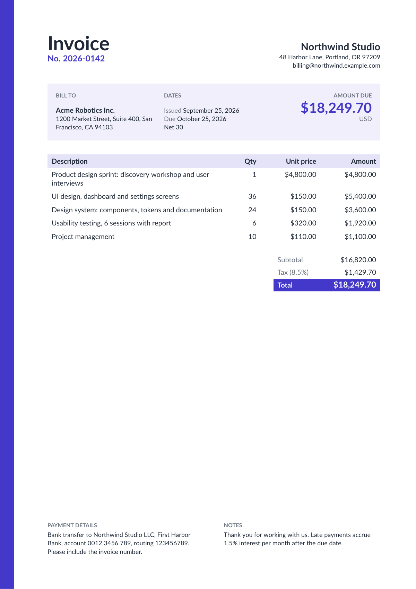
Task: Select the Usability testing, 6 sessions row
Action: point(214,223)
